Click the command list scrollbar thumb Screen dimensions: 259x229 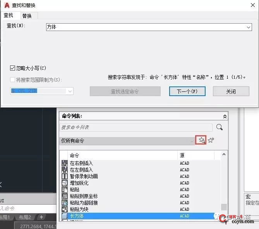(224, 207)
